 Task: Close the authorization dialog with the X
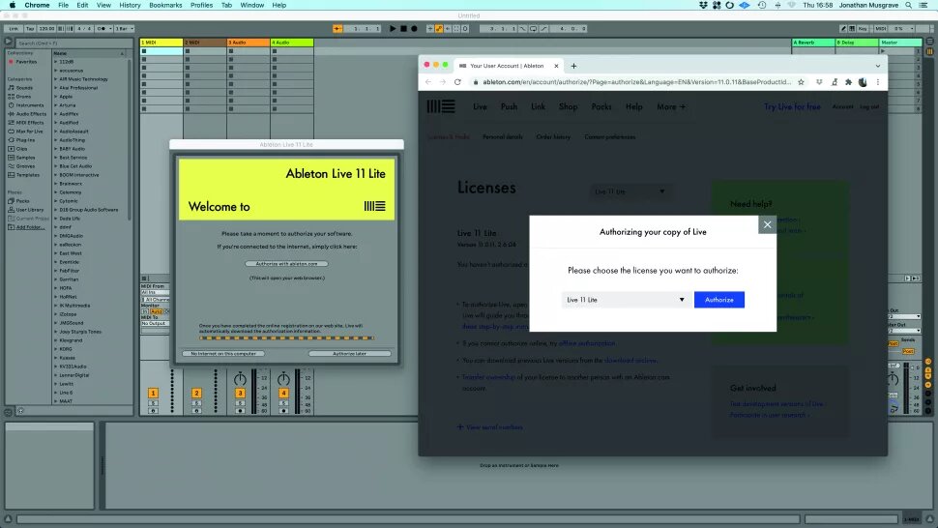click(x=767, y=224)
